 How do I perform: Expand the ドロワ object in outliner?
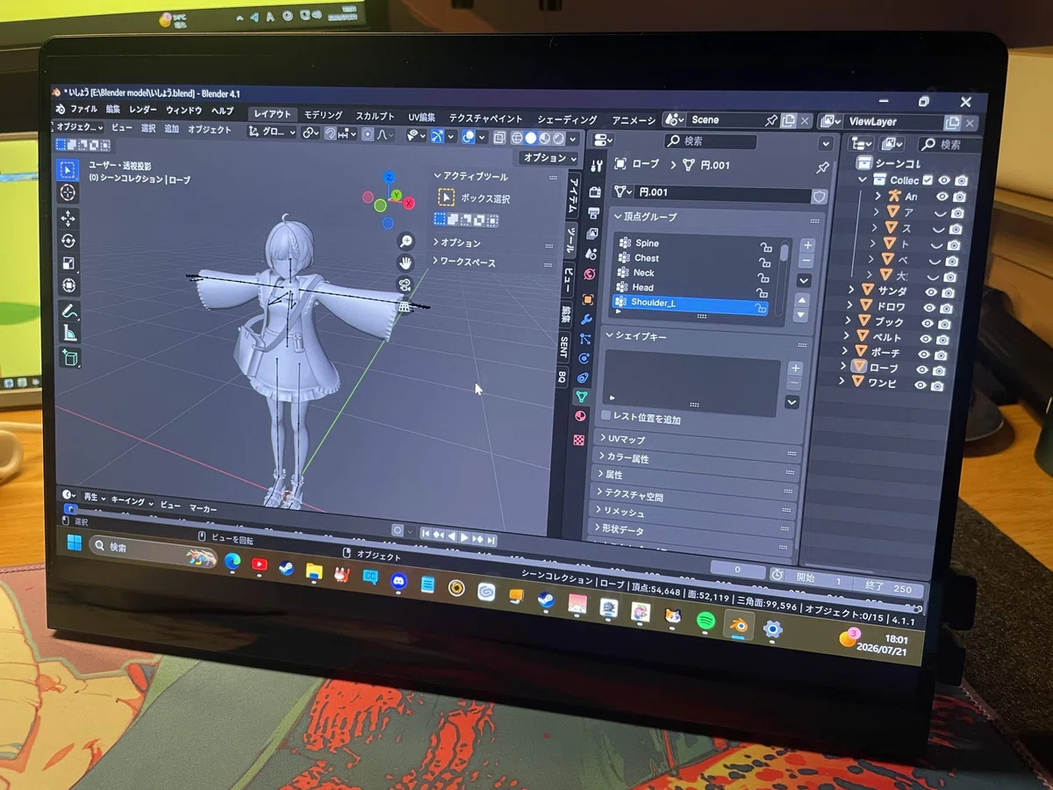click(851, 306)
